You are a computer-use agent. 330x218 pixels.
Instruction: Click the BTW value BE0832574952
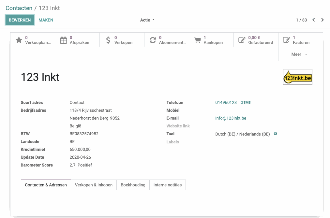[84, 134]
